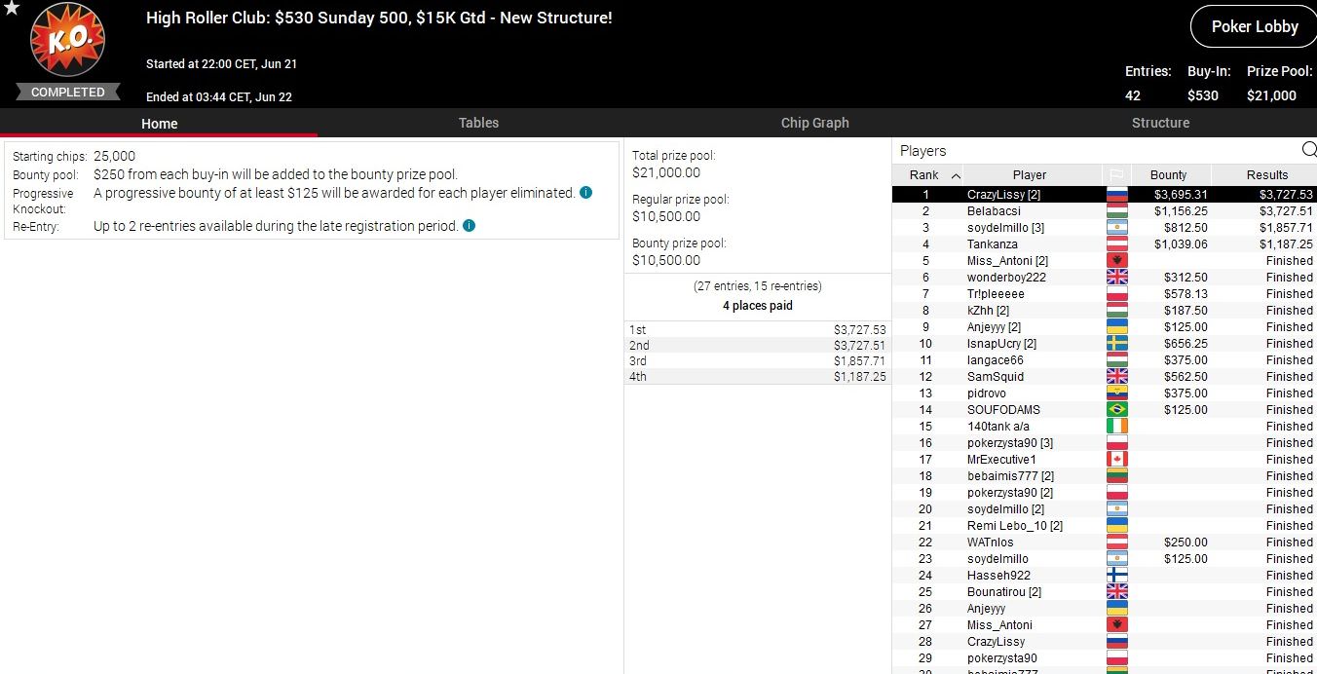Viewport: 1317px width, 674px height.
Task: Sort players by Rank column arrow
Action: [955, 175]
